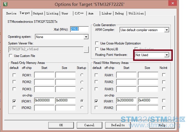
Task: Open the Floating Point Hardware dropdown
Action: pyautogui.click(x=167, y=55)
